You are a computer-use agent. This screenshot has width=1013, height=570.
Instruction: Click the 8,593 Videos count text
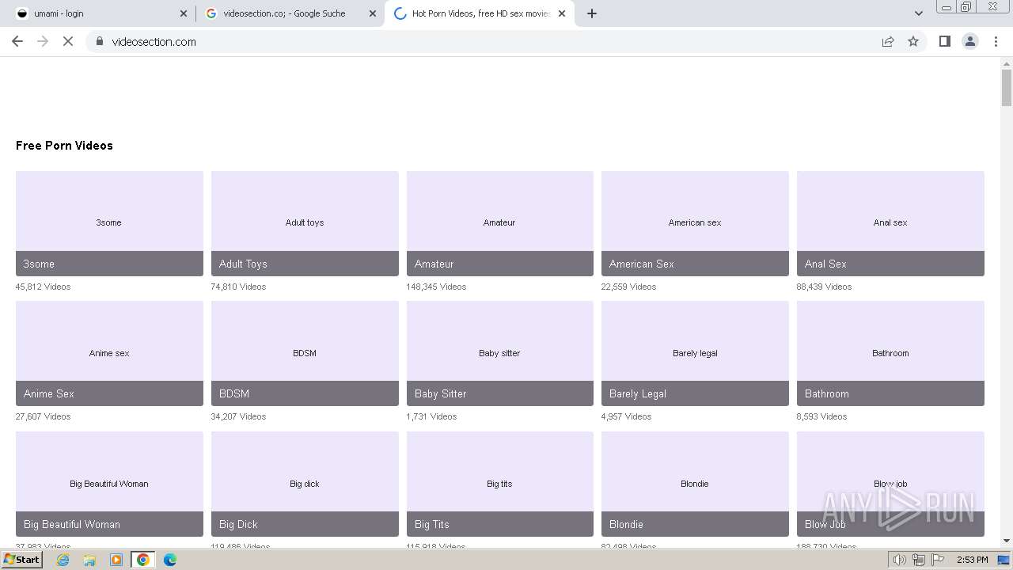click(821, 416)
